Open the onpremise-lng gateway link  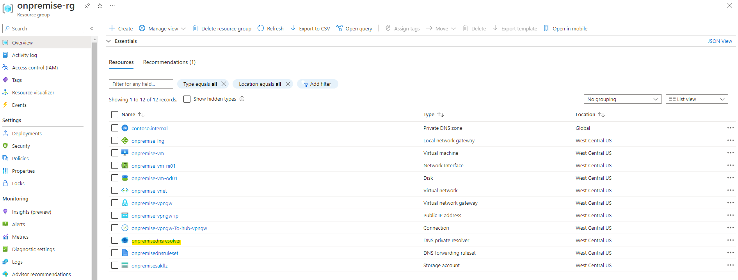[148, 141]
